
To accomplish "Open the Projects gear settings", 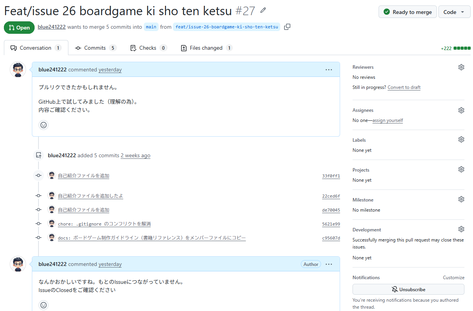I will coord(461,169).
